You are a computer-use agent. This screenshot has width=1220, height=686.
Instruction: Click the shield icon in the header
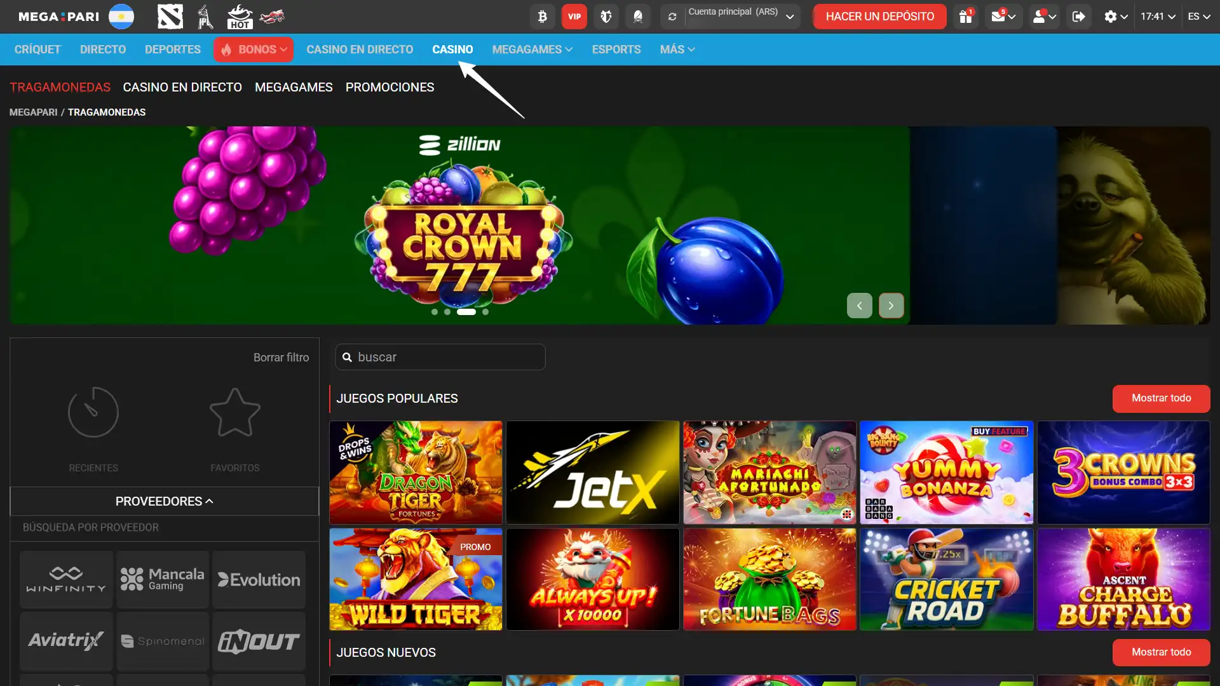click(x=606, y=17)
